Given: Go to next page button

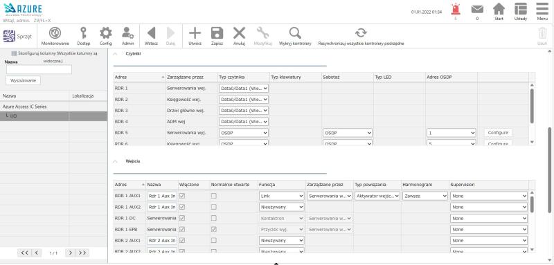Looking at the screenshot, I should (71, 253).
